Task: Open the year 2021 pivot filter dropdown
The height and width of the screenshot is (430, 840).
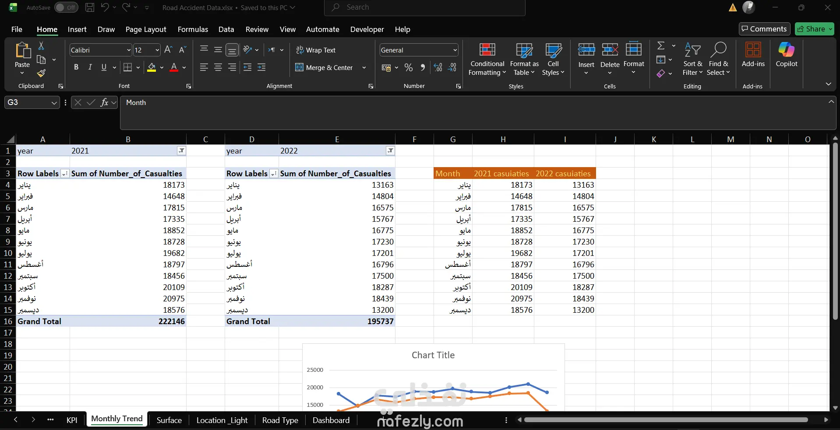Action: [181, 151]
